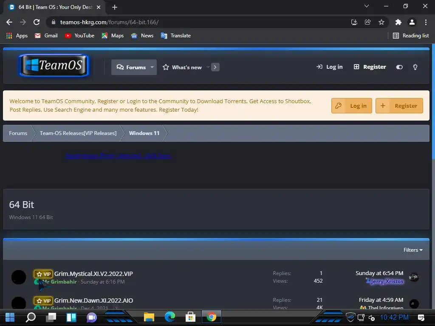Image resolution: width=435 pixels, height=326 pixels.
Task: Open File Explorer from taskbar
Action: (149, 317)
